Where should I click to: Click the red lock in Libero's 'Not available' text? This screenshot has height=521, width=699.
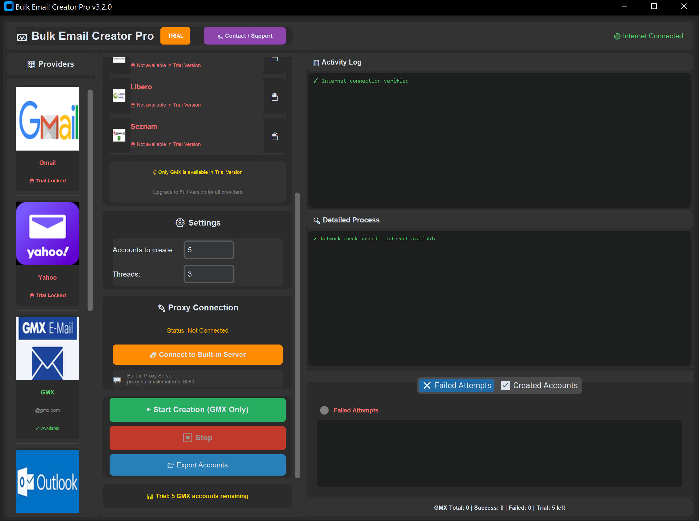133,105
